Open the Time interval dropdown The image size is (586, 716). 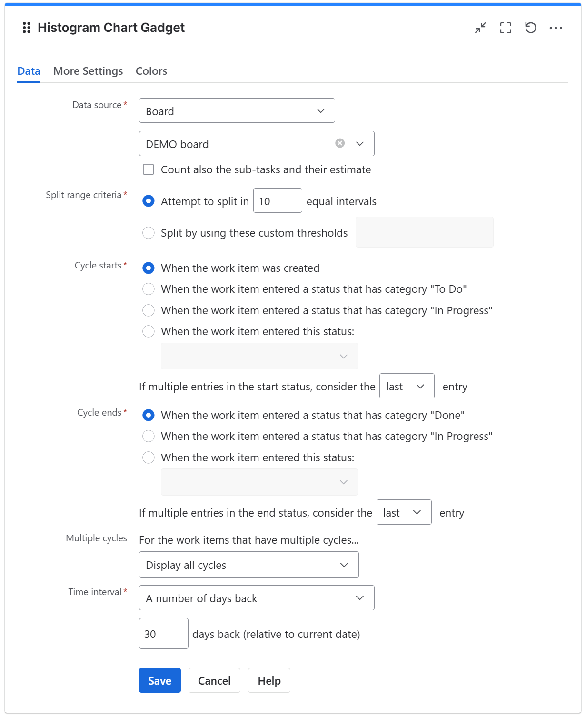256,598
